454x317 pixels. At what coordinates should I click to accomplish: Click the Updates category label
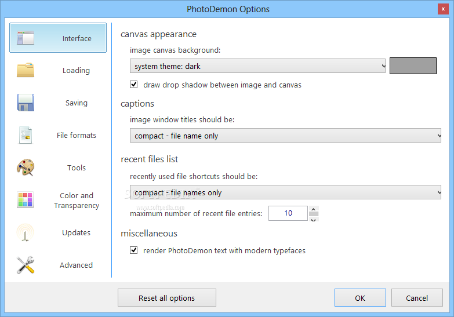tap(76, 233)
